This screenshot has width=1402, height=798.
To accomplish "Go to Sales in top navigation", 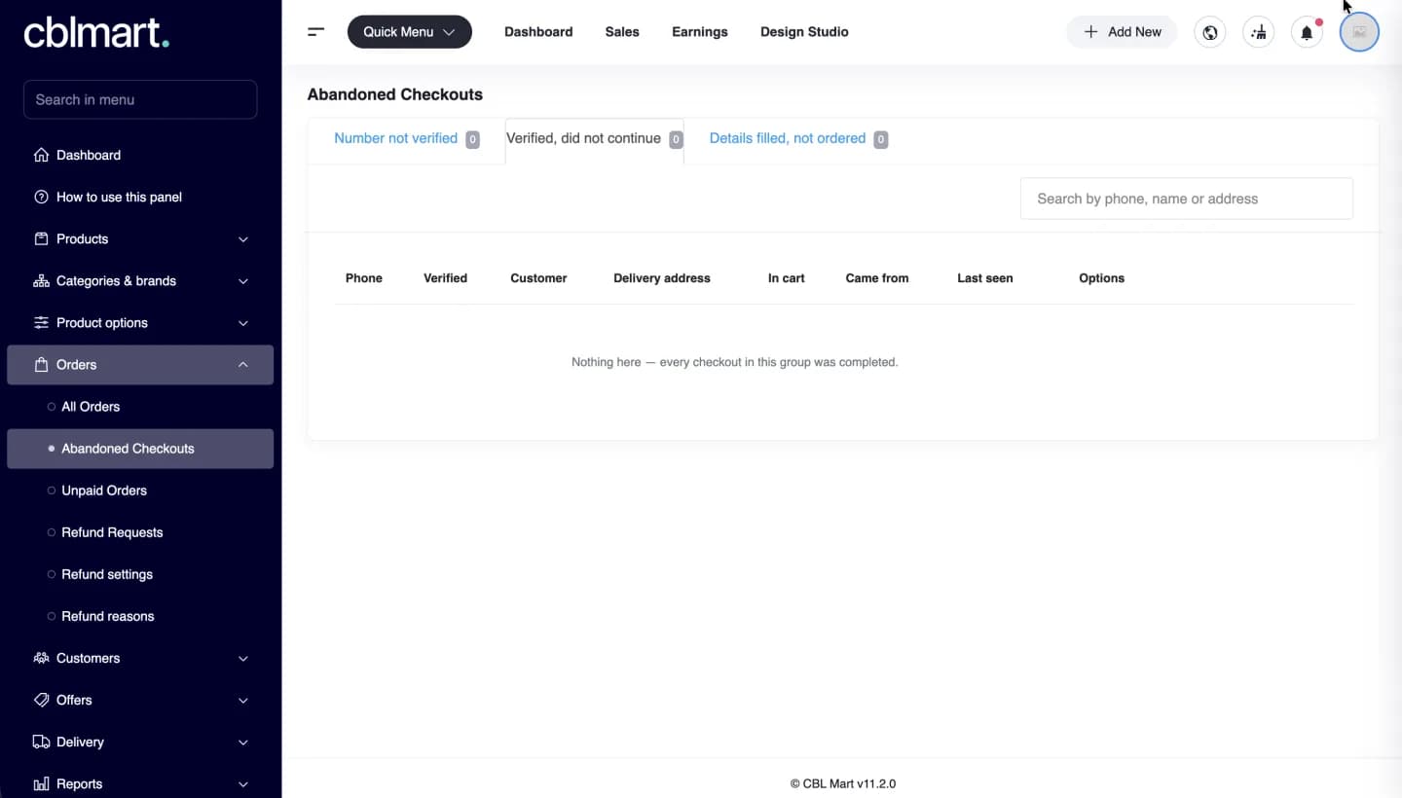I will point(622,32).
